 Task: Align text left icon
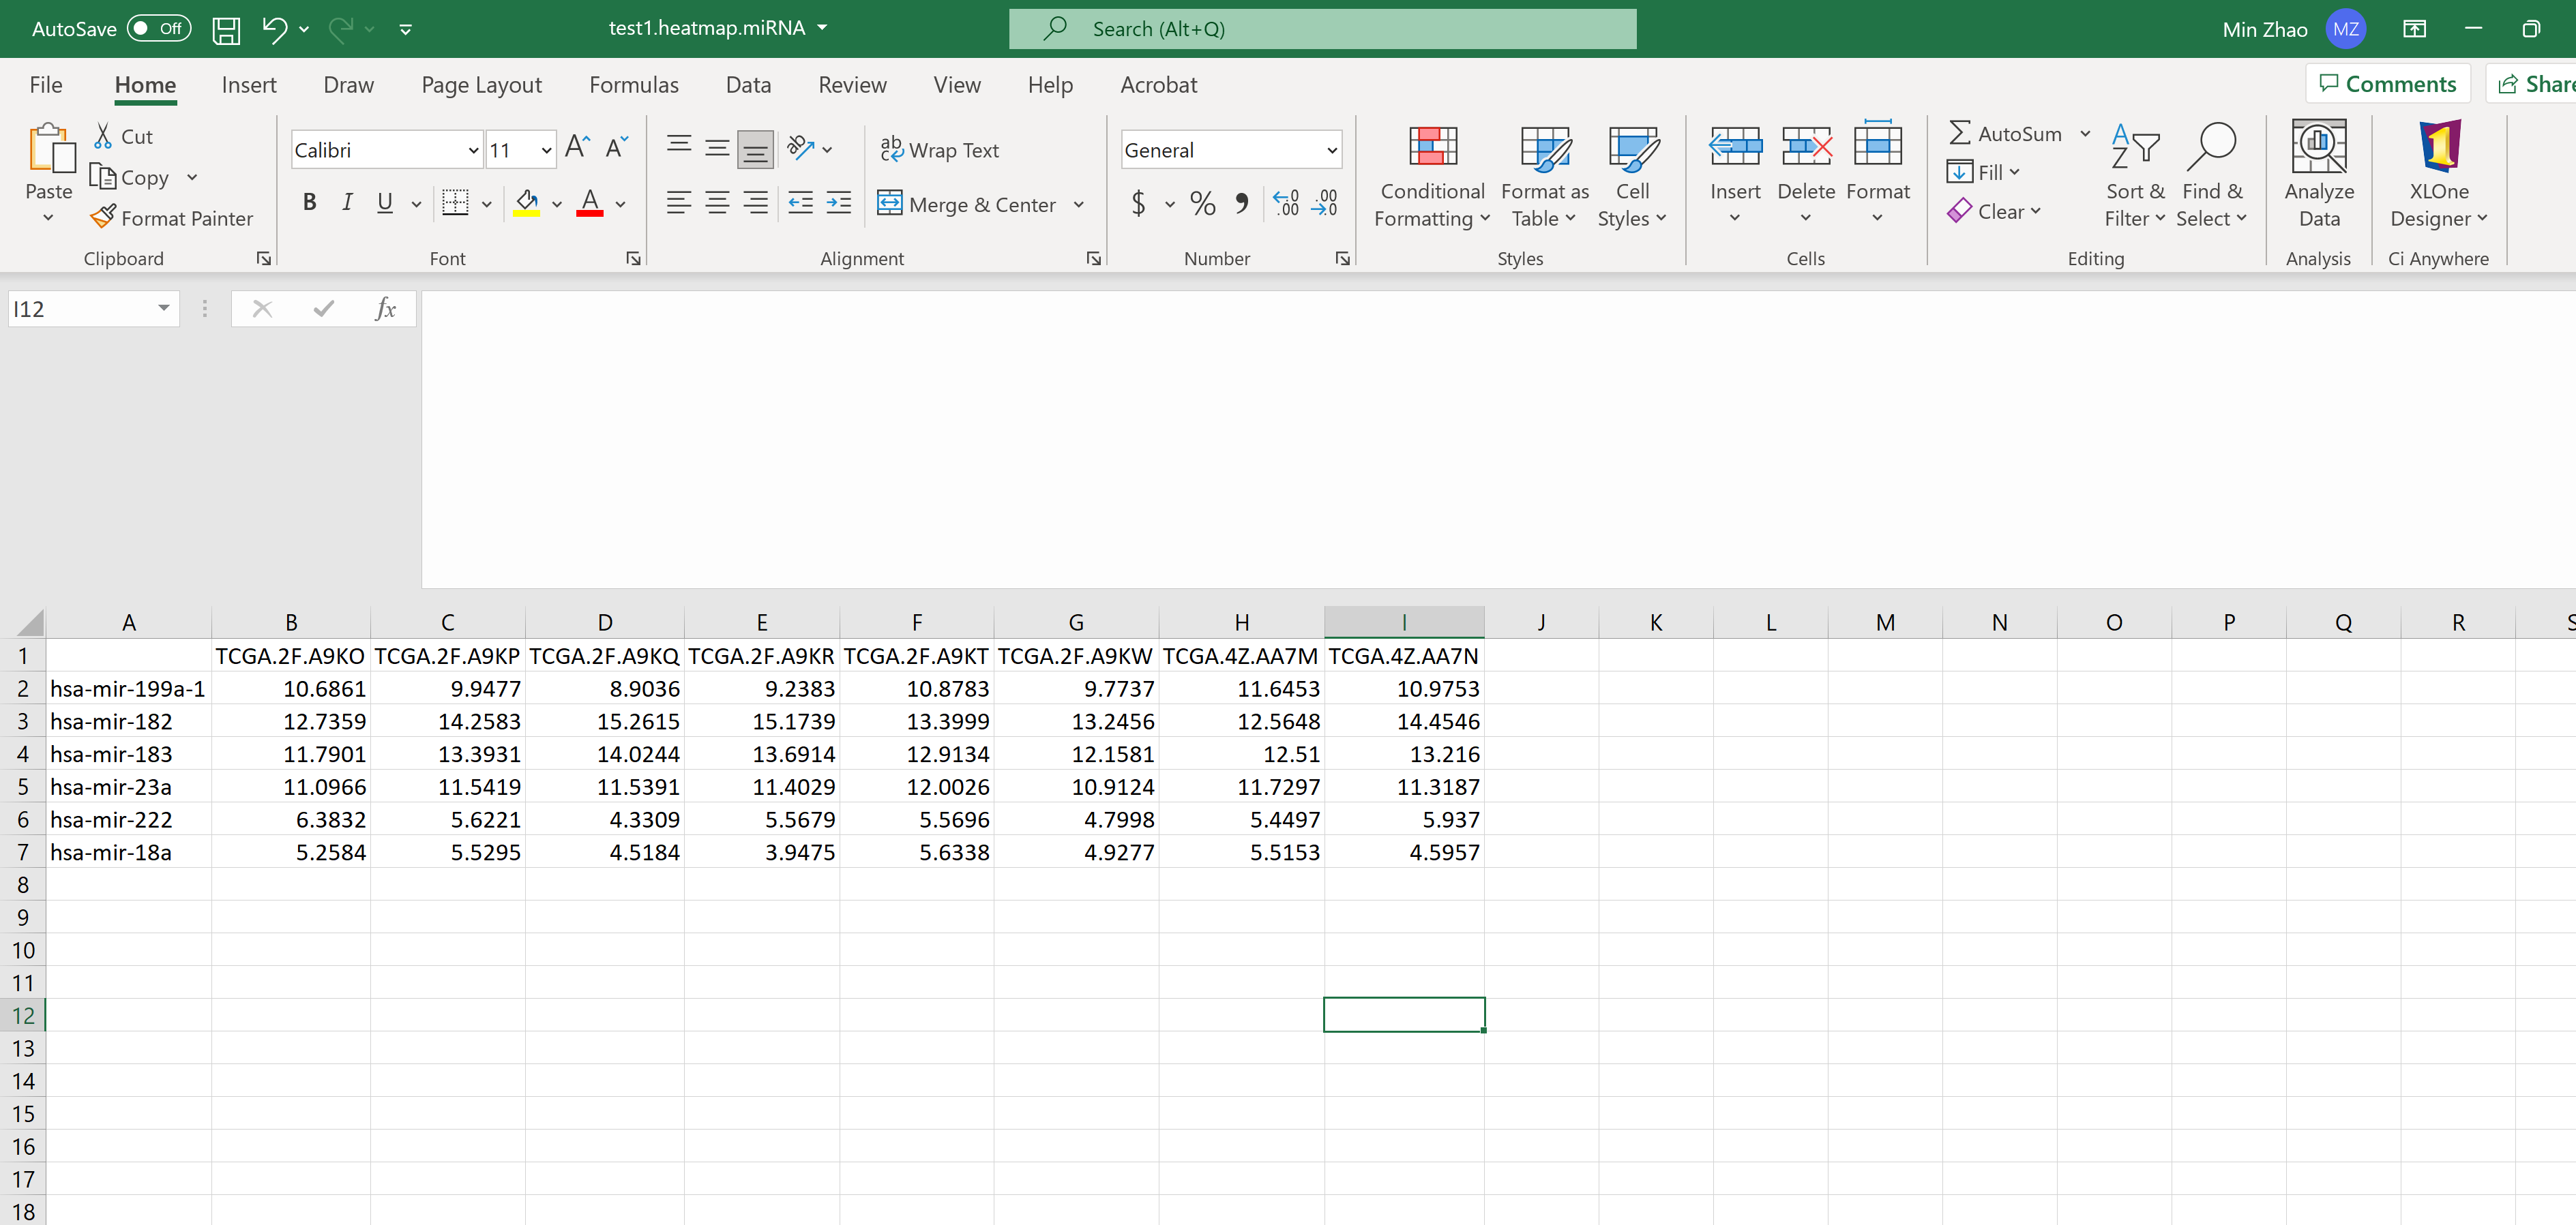pyautogui.click(x=679, y=203)
